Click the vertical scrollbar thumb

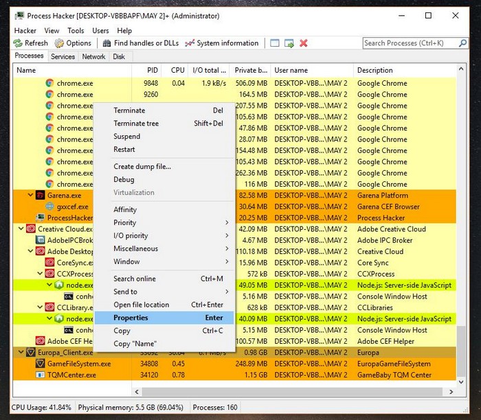tap(461, 351)
